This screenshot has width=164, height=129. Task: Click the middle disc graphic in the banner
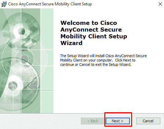tap(24, 59)
